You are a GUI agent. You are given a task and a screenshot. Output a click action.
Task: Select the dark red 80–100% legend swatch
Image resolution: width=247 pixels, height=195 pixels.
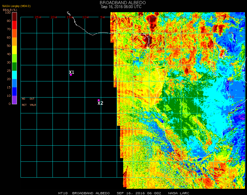coord(15,16)
